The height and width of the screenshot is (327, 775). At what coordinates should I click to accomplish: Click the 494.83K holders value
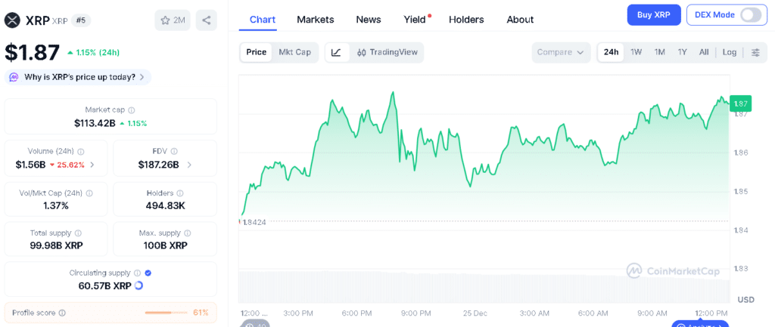(165, 205)
